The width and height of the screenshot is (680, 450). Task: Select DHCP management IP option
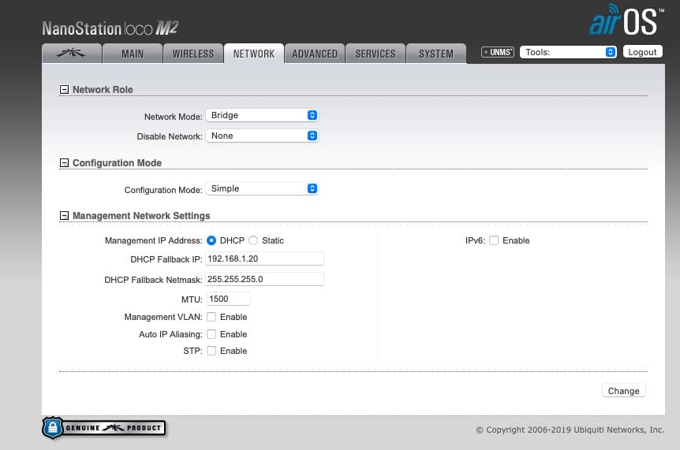pyautogui.click(x=211, y=240)
